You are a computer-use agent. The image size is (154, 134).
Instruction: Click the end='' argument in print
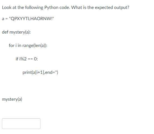[51, 72]
